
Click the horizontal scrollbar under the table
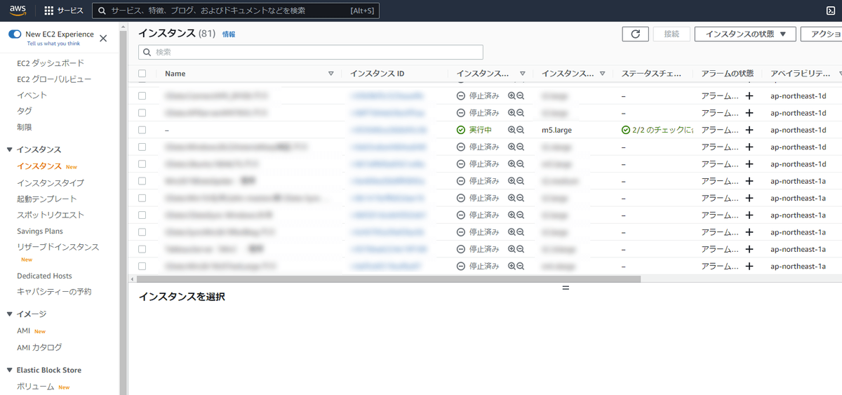[389, 279]
